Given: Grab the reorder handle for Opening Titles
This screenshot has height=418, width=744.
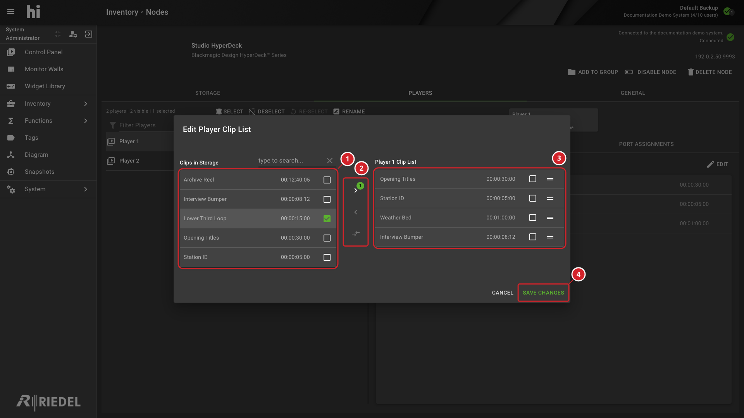Looking at the screenshot, I should click(x=550, y=179).
